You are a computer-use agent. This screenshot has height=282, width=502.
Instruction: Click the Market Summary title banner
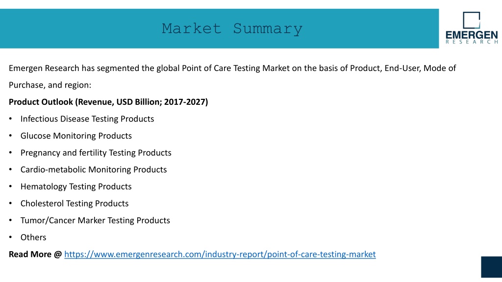pyautogui.click(x=219, y=29)
